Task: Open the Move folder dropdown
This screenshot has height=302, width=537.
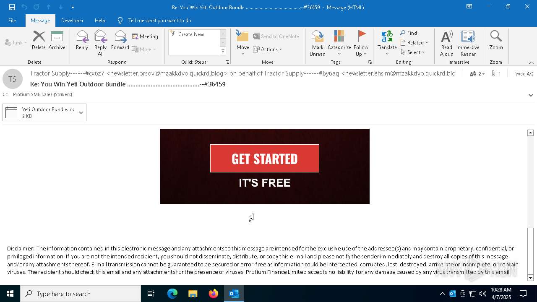Action: tap(242, 43)
